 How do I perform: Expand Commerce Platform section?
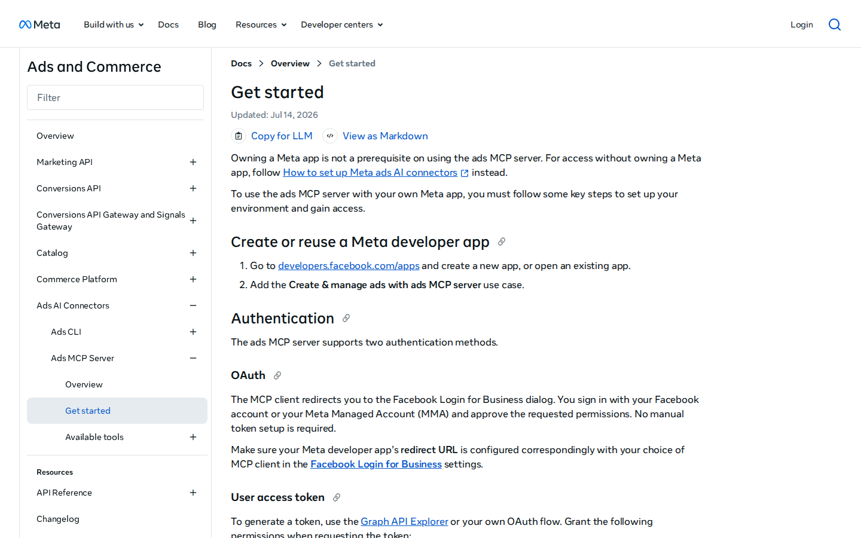193,279
